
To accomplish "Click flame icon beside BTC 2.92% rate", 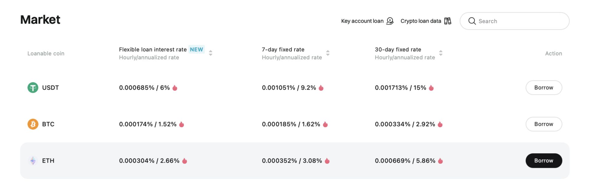I will point(440,124).
